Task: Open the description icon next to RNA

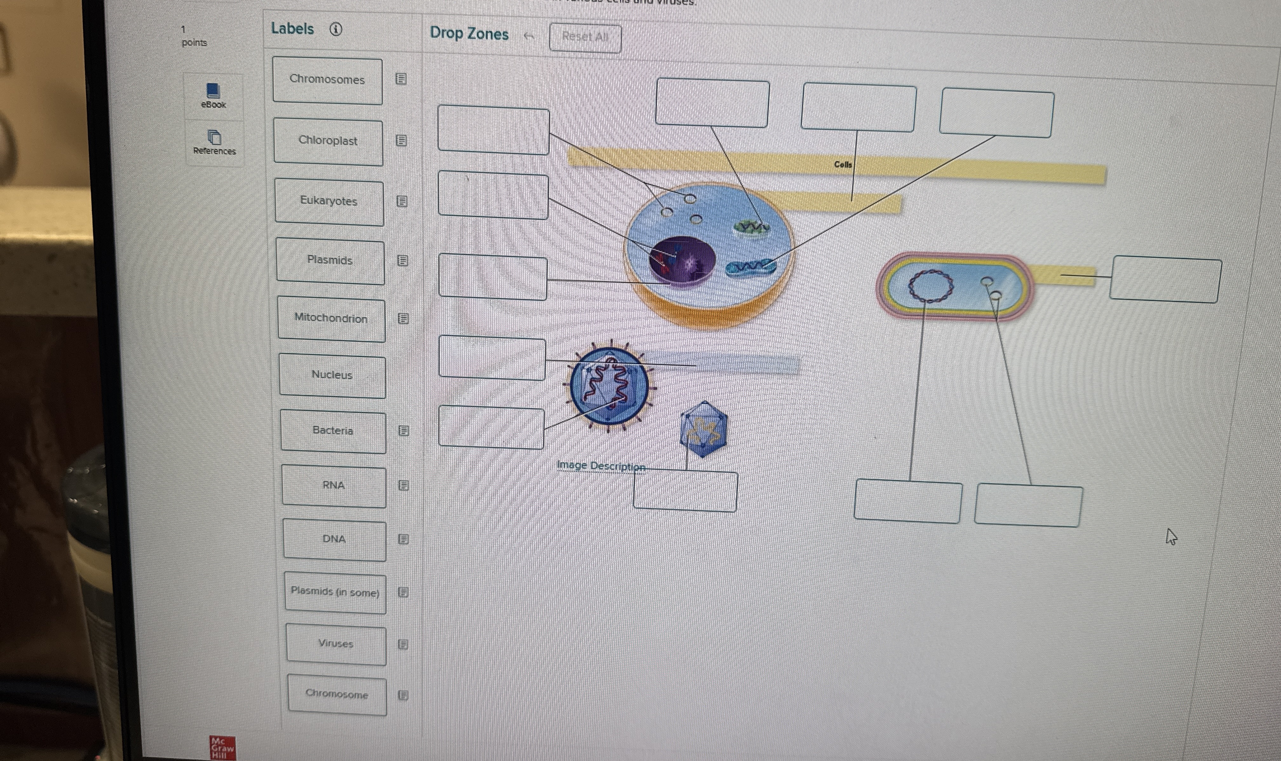Action: point(403,485)
